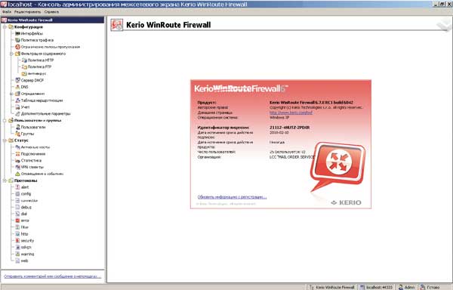Collapse the Статус tree branch
Viewport: 453px width, 290px height.
[5, 140]
